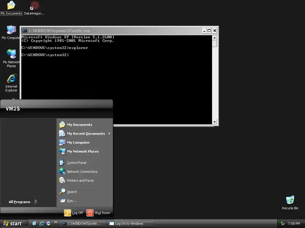Open the Run dialog
This screenshot has height=228, width=305.
pos(85,201)
